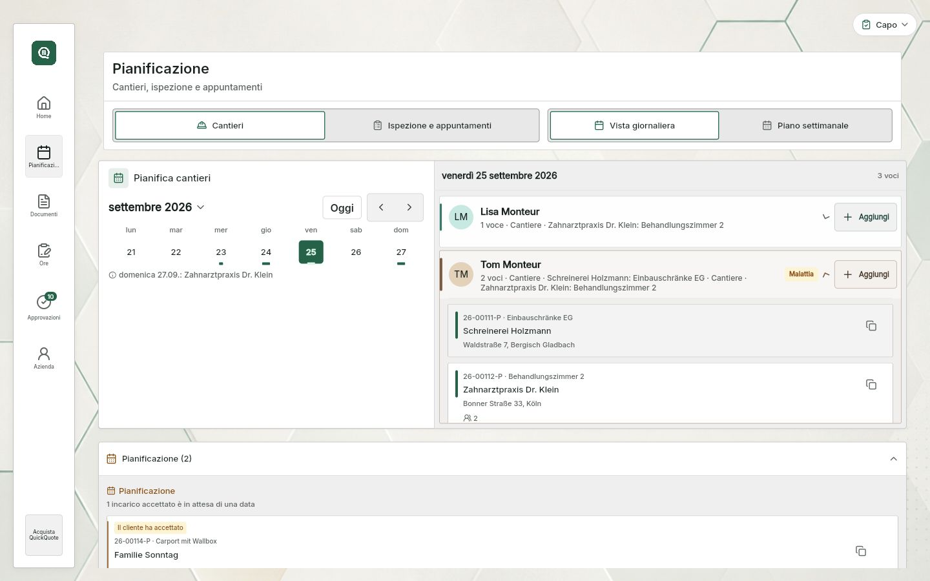Click the Tom Monteur name
This screenshot has height=581, width=930.
[510, 265]
